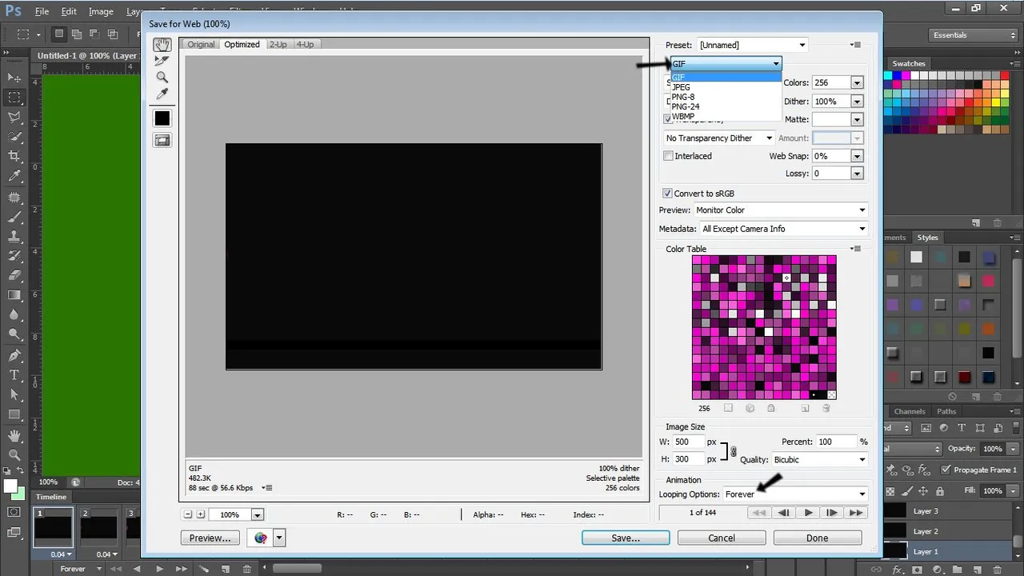
Task: Click the black eyedropper color box
Action: click(x=162, y=118)
